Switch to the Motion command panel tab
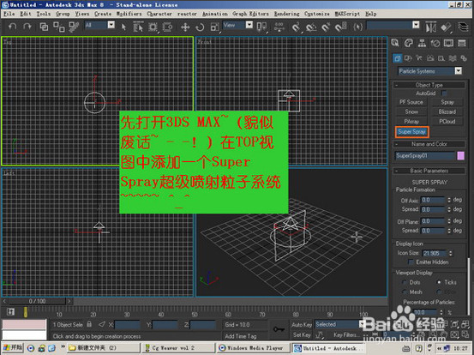474x355 pixels. [x=435, y=43]
